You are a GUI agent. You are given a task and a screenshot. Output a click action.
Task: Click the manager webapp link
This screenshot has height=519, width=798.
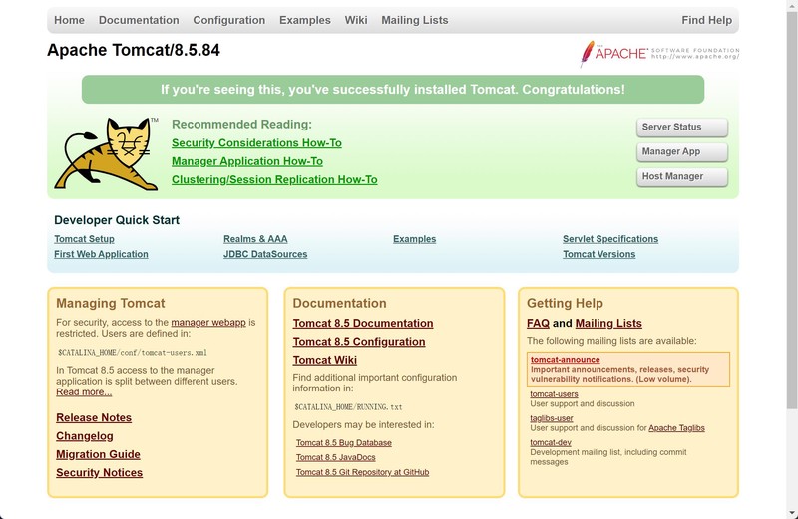click(208, 323)
